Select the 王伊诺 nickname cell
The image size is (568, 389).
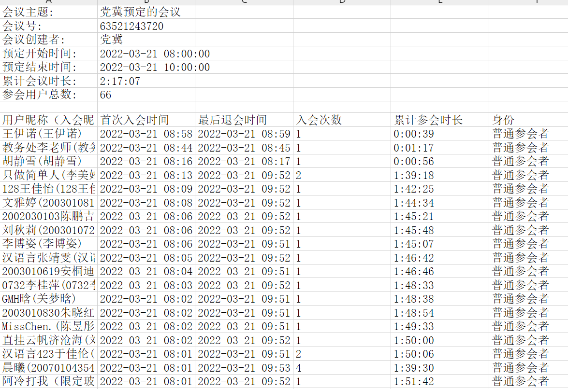[49, 134]
